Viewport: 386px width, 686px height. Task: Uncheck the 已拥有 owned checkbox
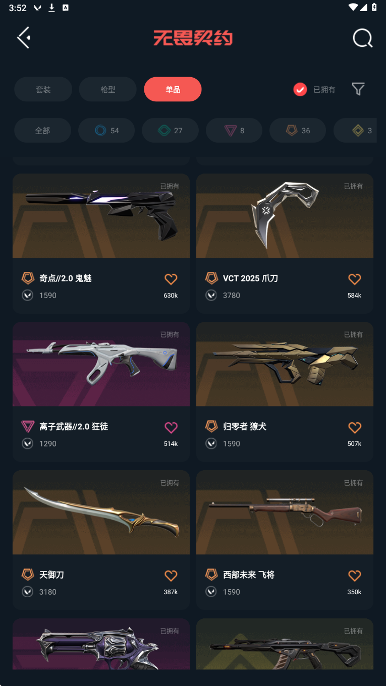300,89
